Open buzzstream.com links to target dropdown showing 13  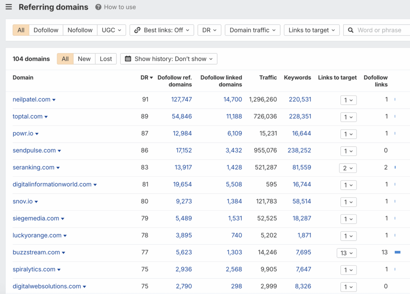tap(347, 253)
